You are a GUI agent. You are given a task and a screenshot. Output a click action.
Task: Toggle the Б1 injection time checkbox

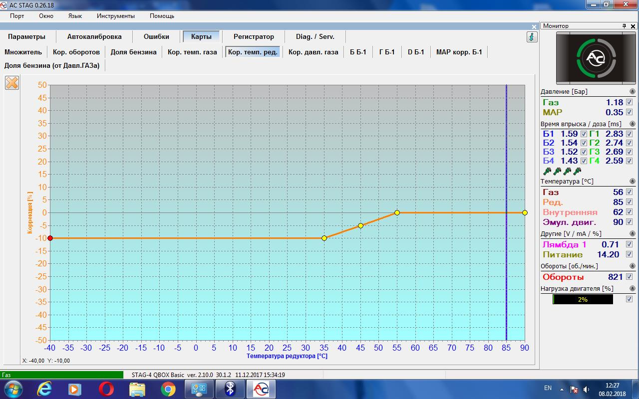[x=584, y=134]
